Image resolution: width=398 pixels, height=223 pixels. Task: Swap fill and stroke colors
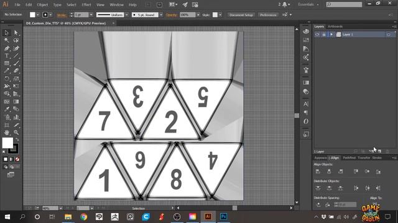[x=17, y=139]
